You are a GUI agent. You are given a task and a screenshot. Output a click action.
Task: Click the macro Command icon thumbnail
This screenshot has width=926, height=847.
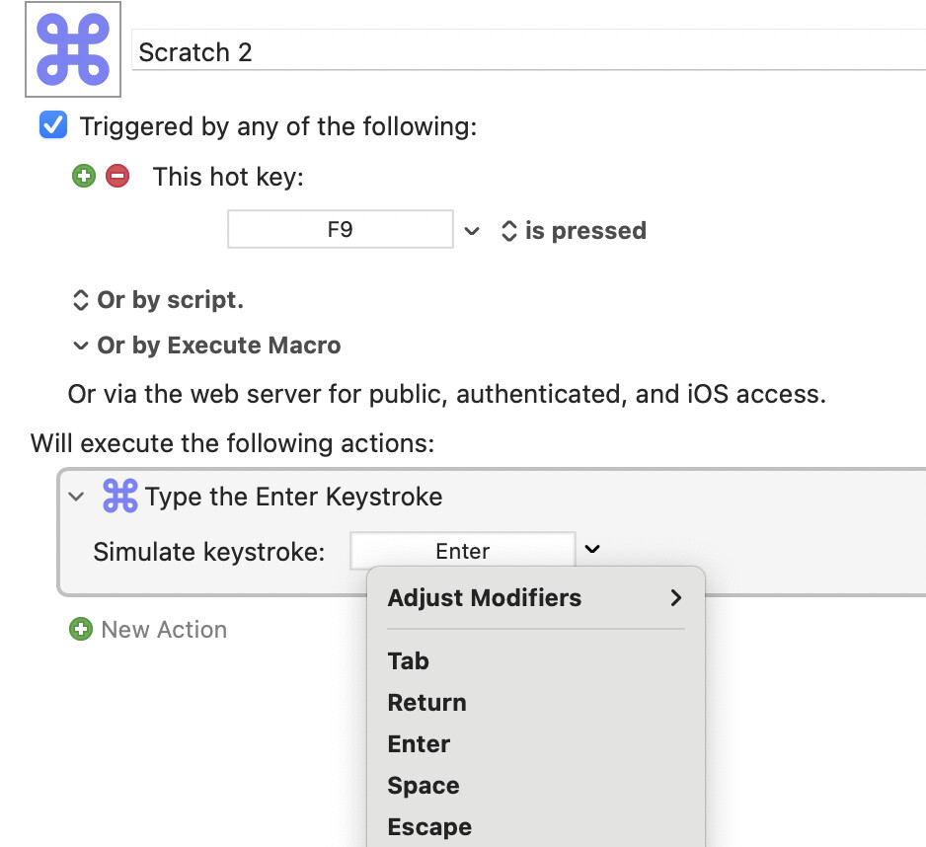coord(73,49)
